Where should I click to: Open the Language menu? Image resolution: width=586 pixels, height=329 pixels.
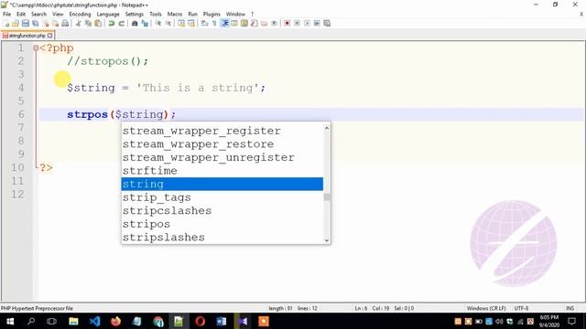108,15
